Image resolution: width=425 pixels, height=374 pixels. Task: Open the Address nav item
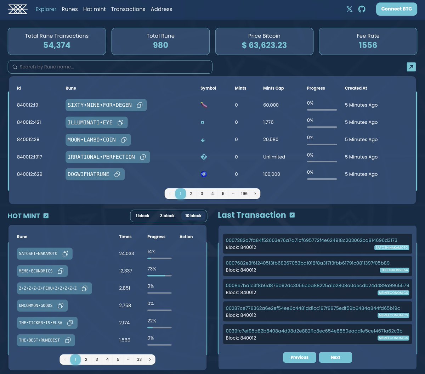coord(161,9)
